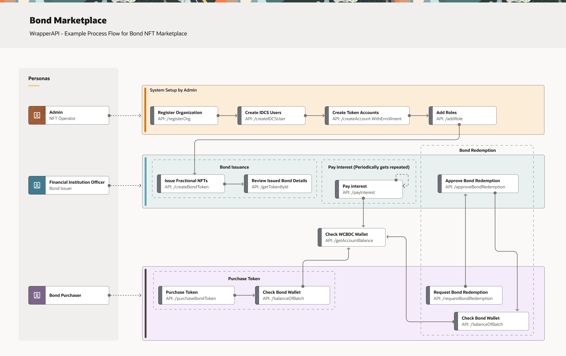
Task: Click the 'API: /createIDCSUser' text
Action: click(265, 119)
